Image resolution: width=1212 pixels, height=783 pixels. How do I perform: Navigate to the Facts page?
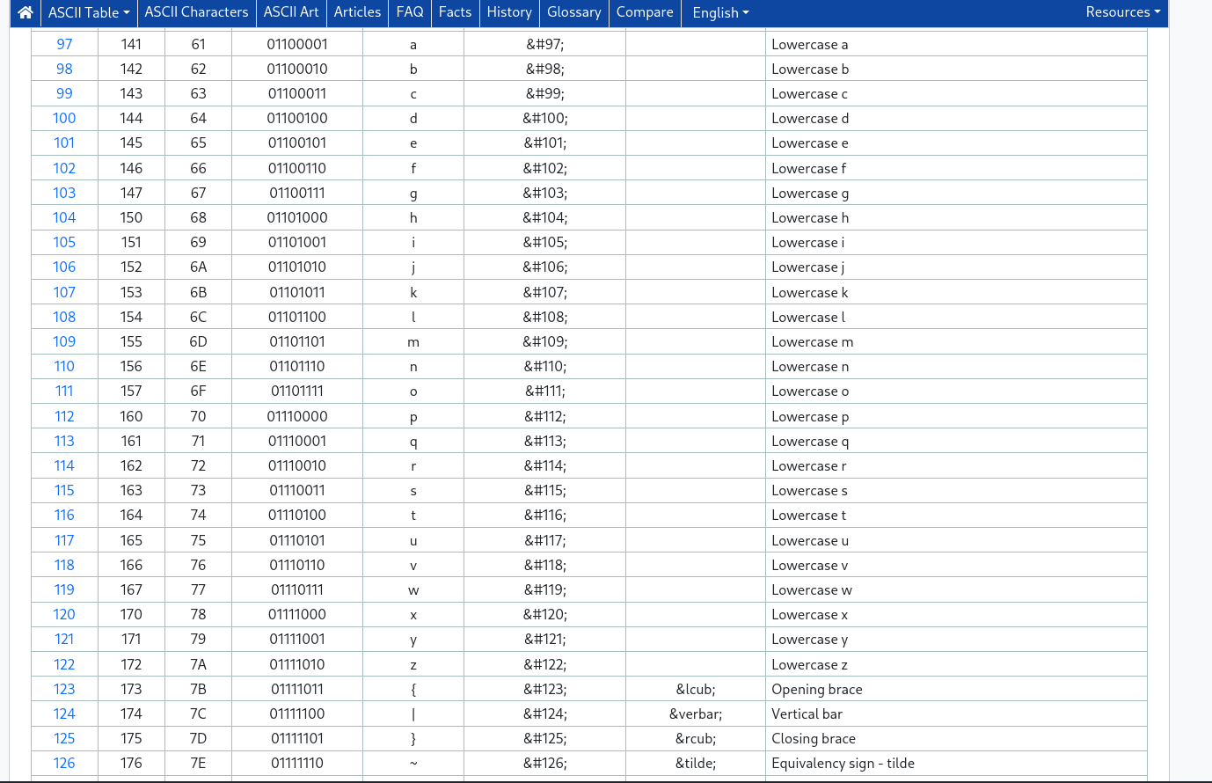coord(455,12)
